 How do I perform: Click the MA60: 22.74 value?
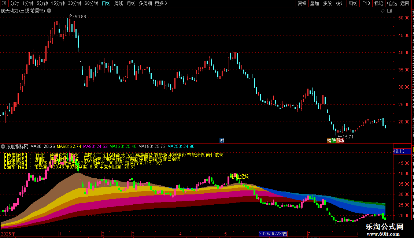click(69, 146)
